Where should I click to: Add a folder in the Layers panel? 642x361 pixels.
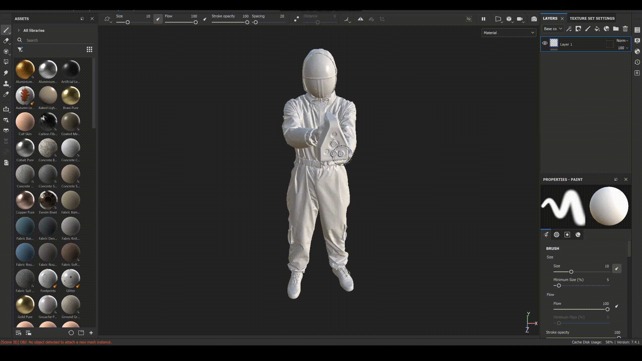coord(616,29)
